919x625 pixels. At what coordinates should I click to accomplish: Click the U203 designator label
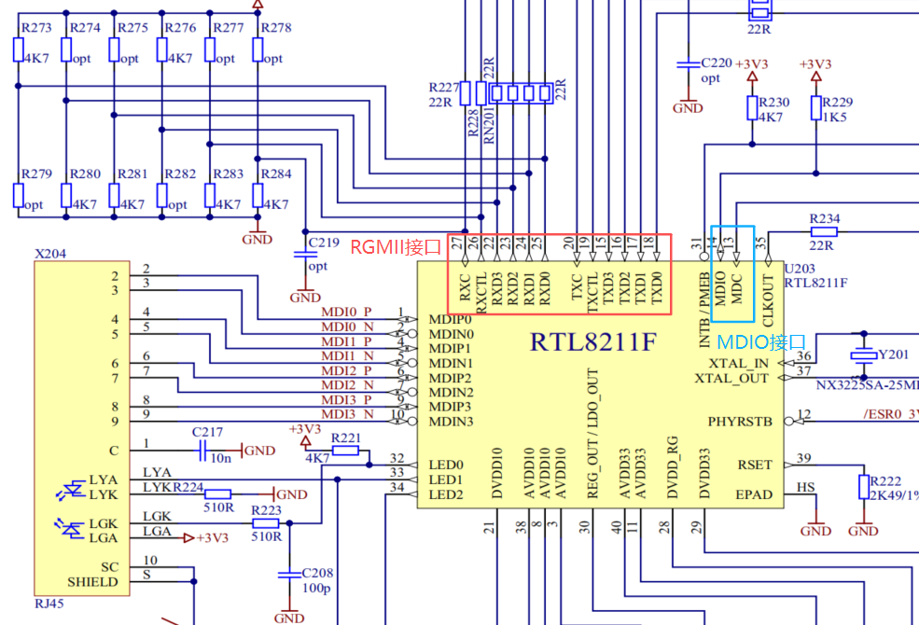pyautogui.click(x=800, y=269)
